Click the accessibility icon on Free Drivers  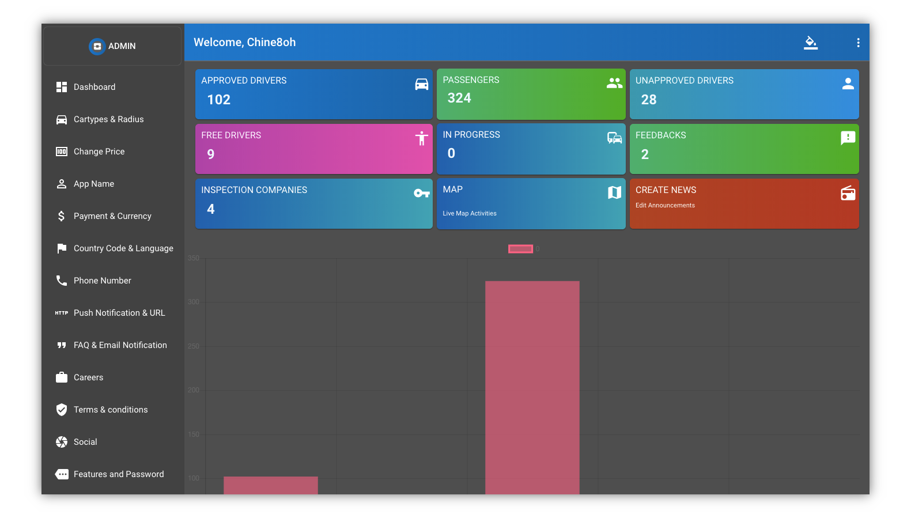(422, 138)
